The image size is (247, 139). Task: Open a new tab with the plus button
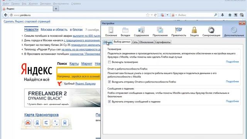(56, 8)
